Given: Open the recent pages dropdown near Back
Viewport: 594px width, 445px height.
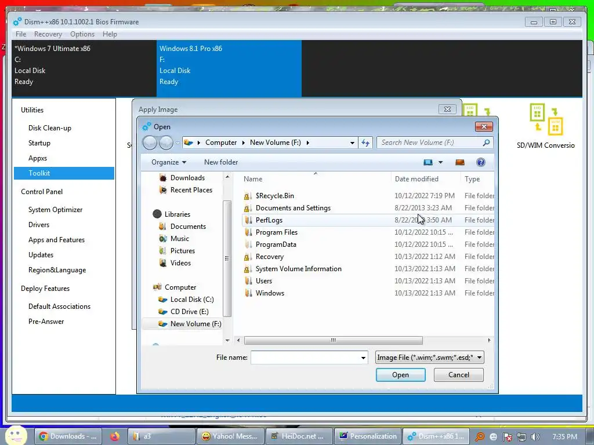Looking at the screenshot, I should pos(178,143).
